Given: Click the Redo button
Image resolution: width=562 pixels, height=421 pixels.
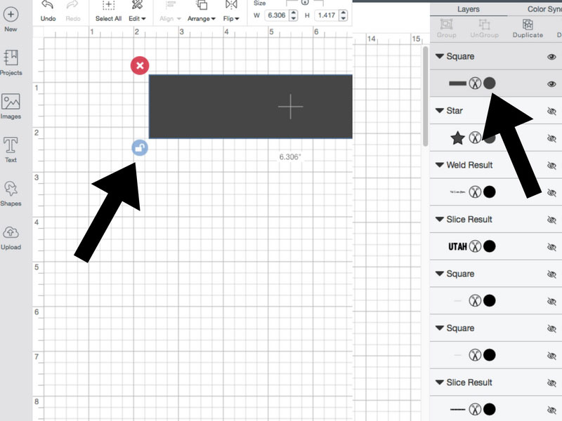Looking at the screenshot, I should [73, 11].
